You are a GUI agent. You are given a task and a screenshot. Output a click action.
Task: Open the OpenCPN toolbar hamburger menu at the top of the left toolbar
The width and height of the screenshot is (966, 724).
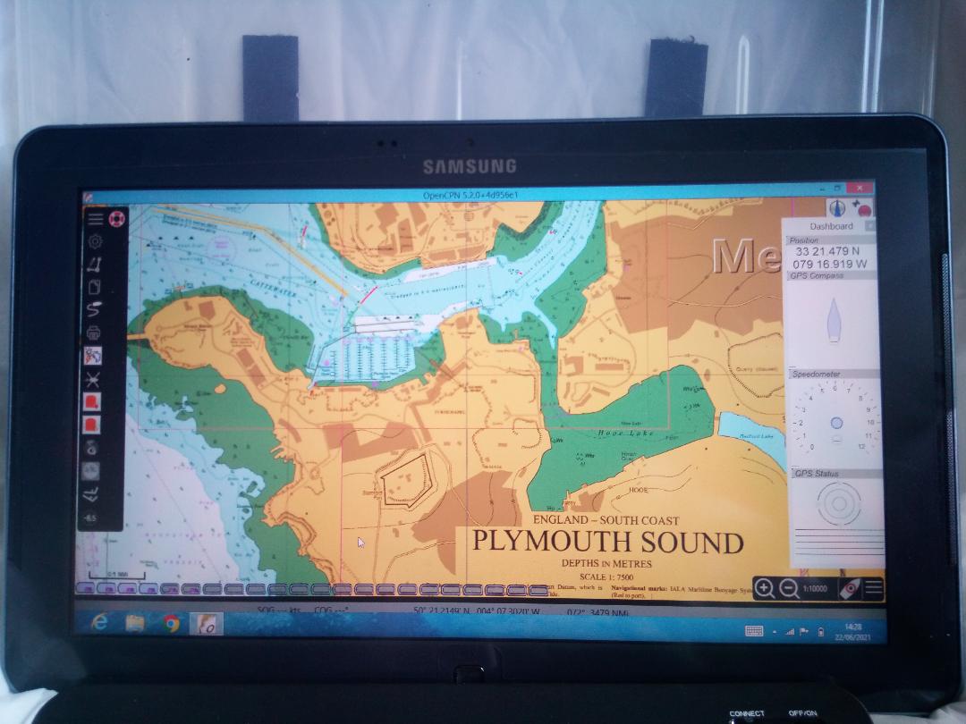95,219
